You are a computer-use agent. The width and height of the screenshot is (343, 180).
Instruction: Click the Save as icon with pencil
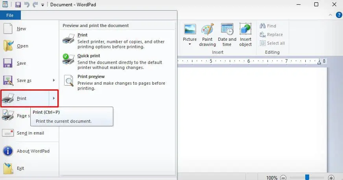click(x=8, y=80)
